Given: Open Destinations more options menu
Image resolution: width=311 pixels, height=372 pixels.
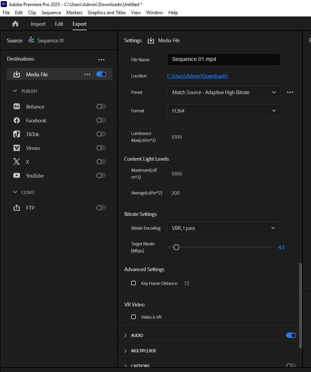Looking at the screenshot, I should point(102,60).
